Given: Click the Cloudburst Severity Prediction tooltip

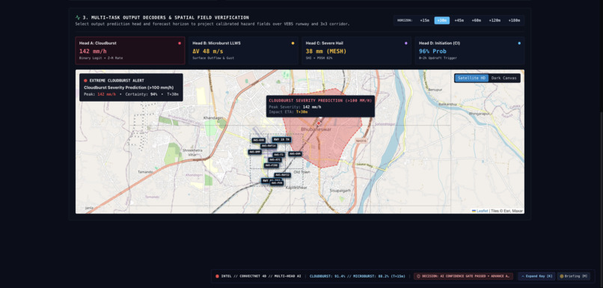Looking at the screenshot, I should [x=320, y=106].
